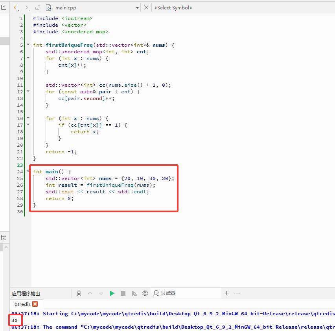Collapse the for loop fold at line 12
335x331 pixels.
28,91
